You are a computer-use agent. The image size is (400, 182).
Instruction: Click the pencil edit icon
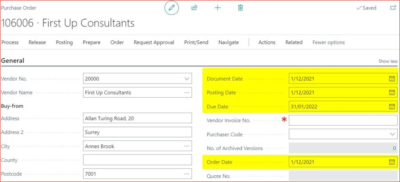coord(171,8)
